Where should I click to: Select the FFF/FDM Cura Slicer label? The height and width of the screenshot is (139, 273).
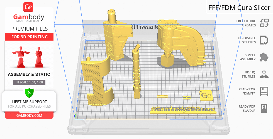tap(239, 8)
